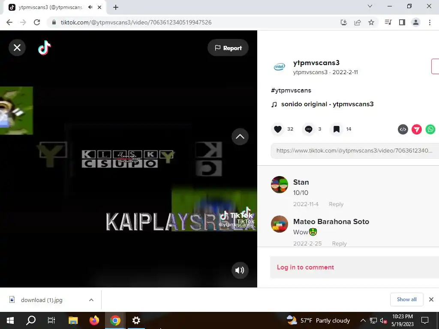Click the TikTok logo icon
Image resolution: width=439 pixels, height=329 pixels.
coord(45,48)
